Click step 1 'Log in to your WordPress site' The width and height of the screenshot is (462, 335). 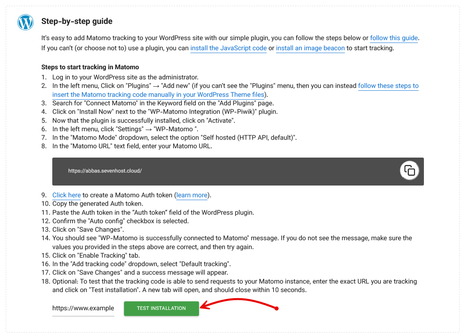tap(126, 77)
